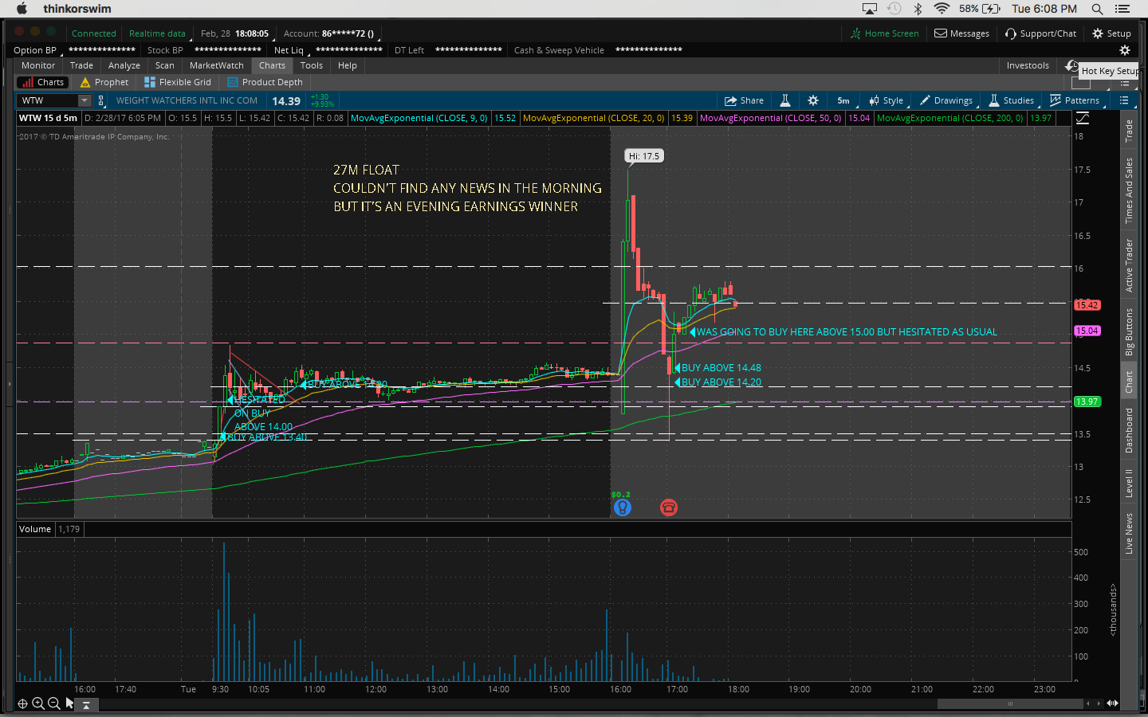1148x717 pixels.
Task: Open the Drawings tools dropdown
Action: point(946,100)
